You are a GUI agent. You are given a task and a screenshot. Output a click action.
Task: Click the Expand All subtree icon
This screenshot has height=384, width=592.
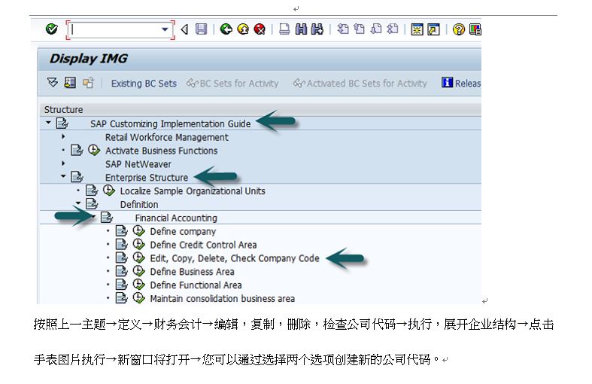pyautogui.click(x=53, y=82)
